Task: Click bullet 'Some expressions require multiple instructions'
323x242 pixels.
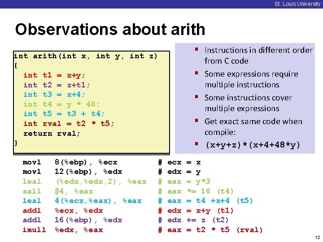Action: [251, 79]
